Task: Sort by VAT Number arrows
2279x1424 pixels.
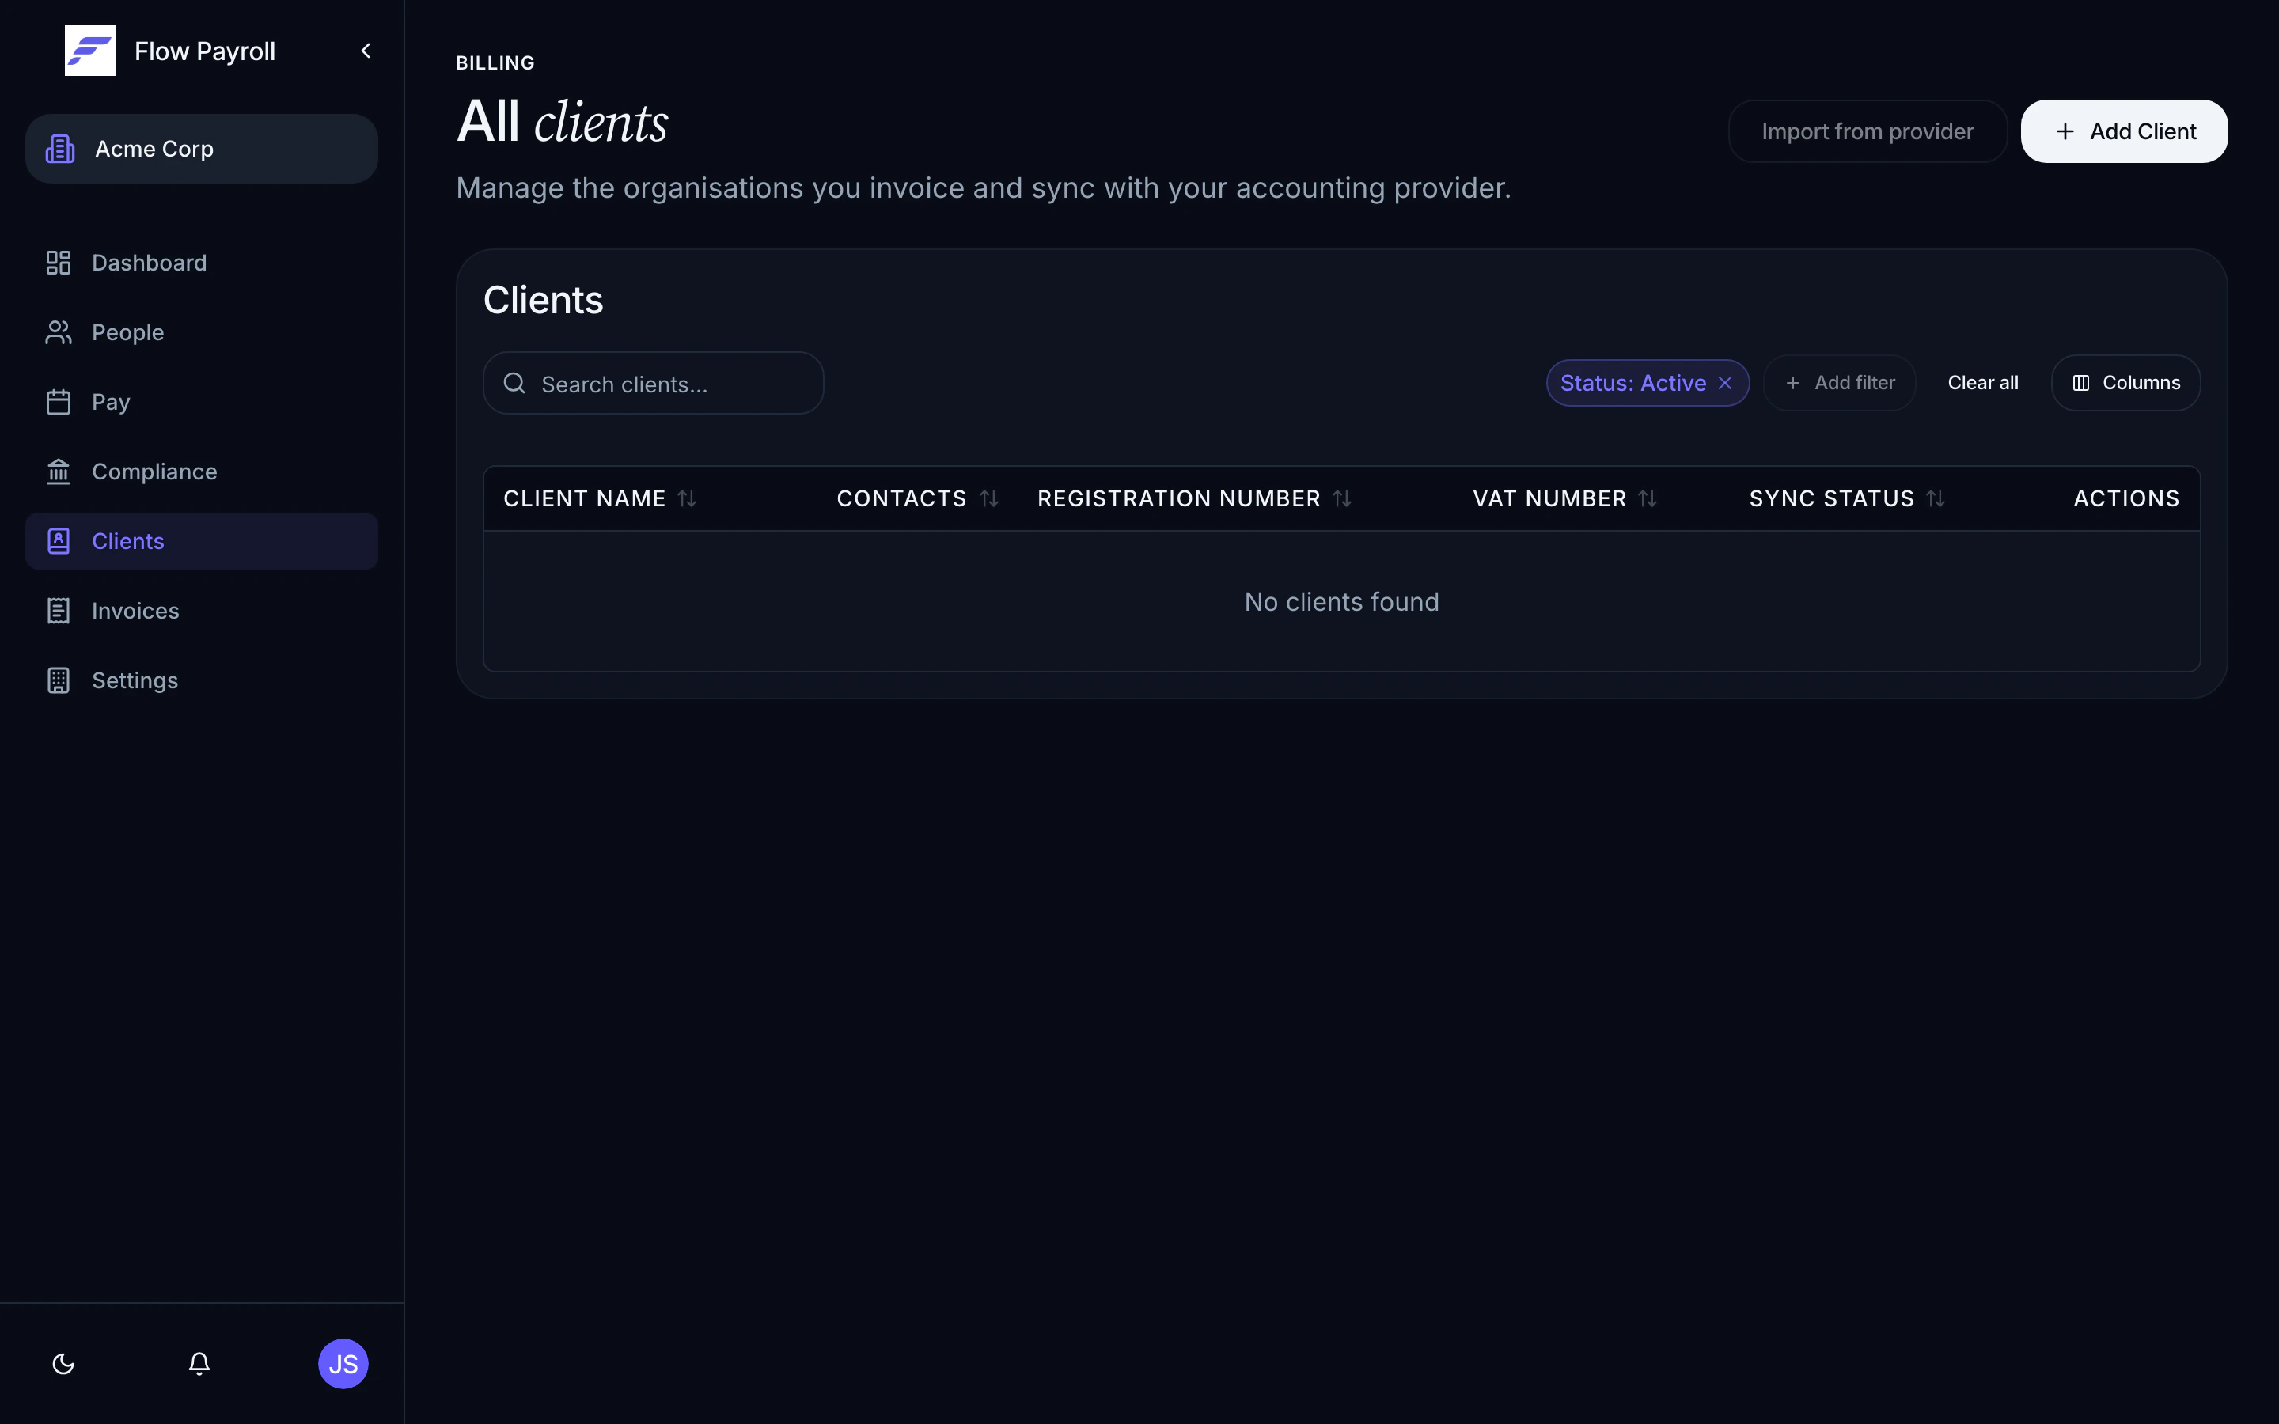Action: (x=1647, y=498)
